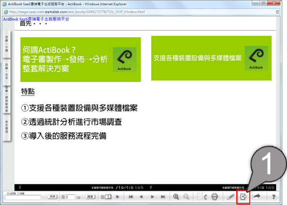Click the 支援各種裝置設備與多媒體檔案 green banner
The width and height of the screenshot is (287, 205).
point(211,58)
